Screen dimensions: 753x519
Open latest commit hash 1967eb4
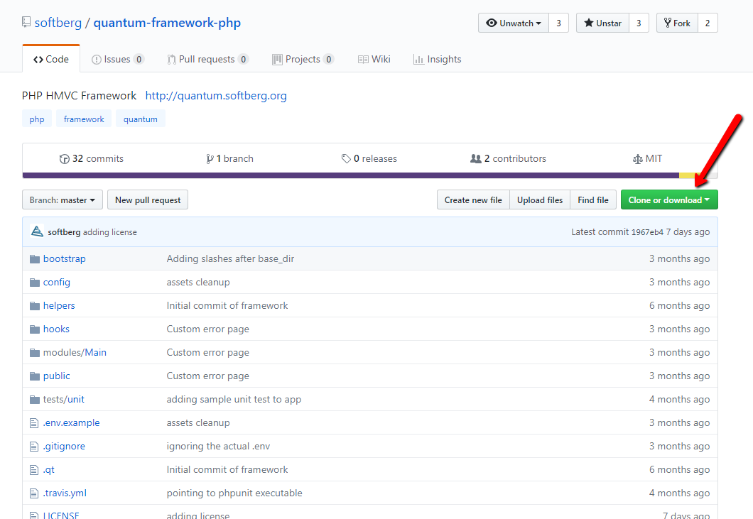(647, 232)
